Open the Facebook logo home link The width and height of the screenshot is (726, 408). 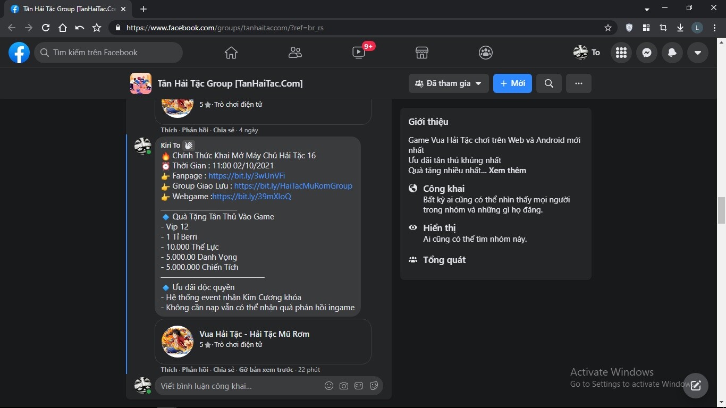click(19, 53)
